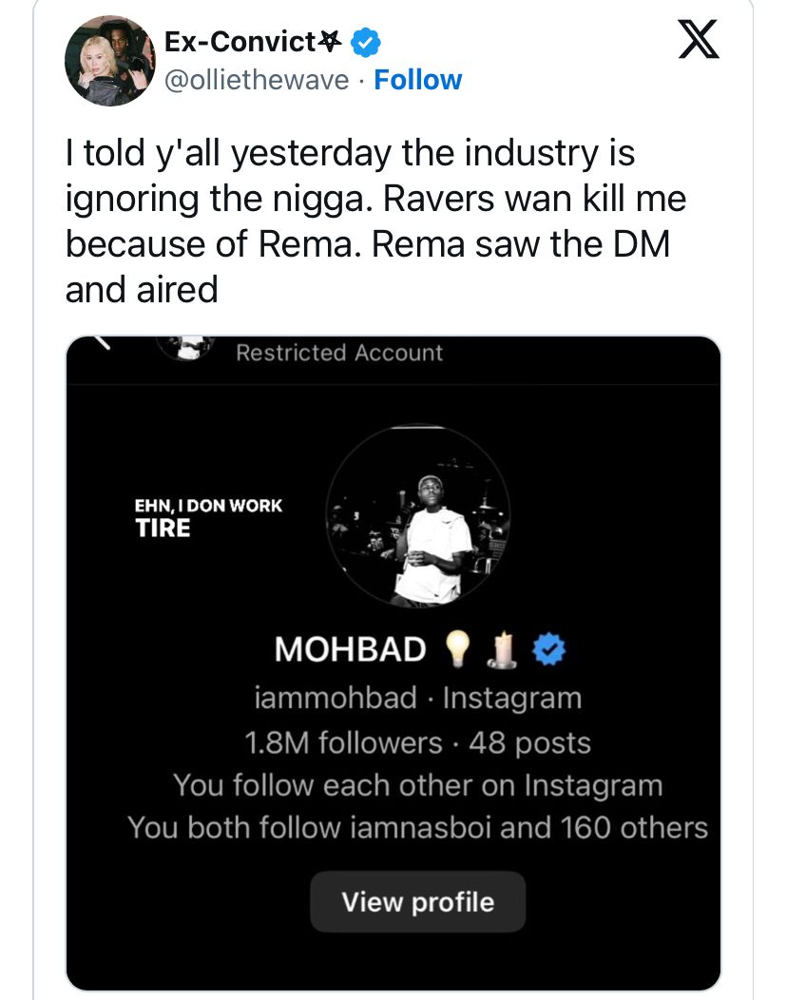Click the tweet text mentioning Rema
The image size is (787, 1000).
(375, 221)
